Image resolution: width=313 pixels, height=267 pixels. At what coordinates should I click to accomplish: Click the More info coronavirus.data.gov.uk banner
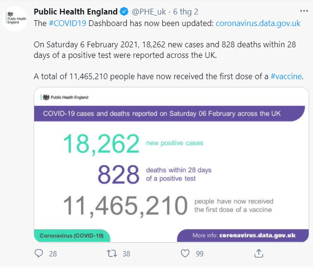point(243,236)
